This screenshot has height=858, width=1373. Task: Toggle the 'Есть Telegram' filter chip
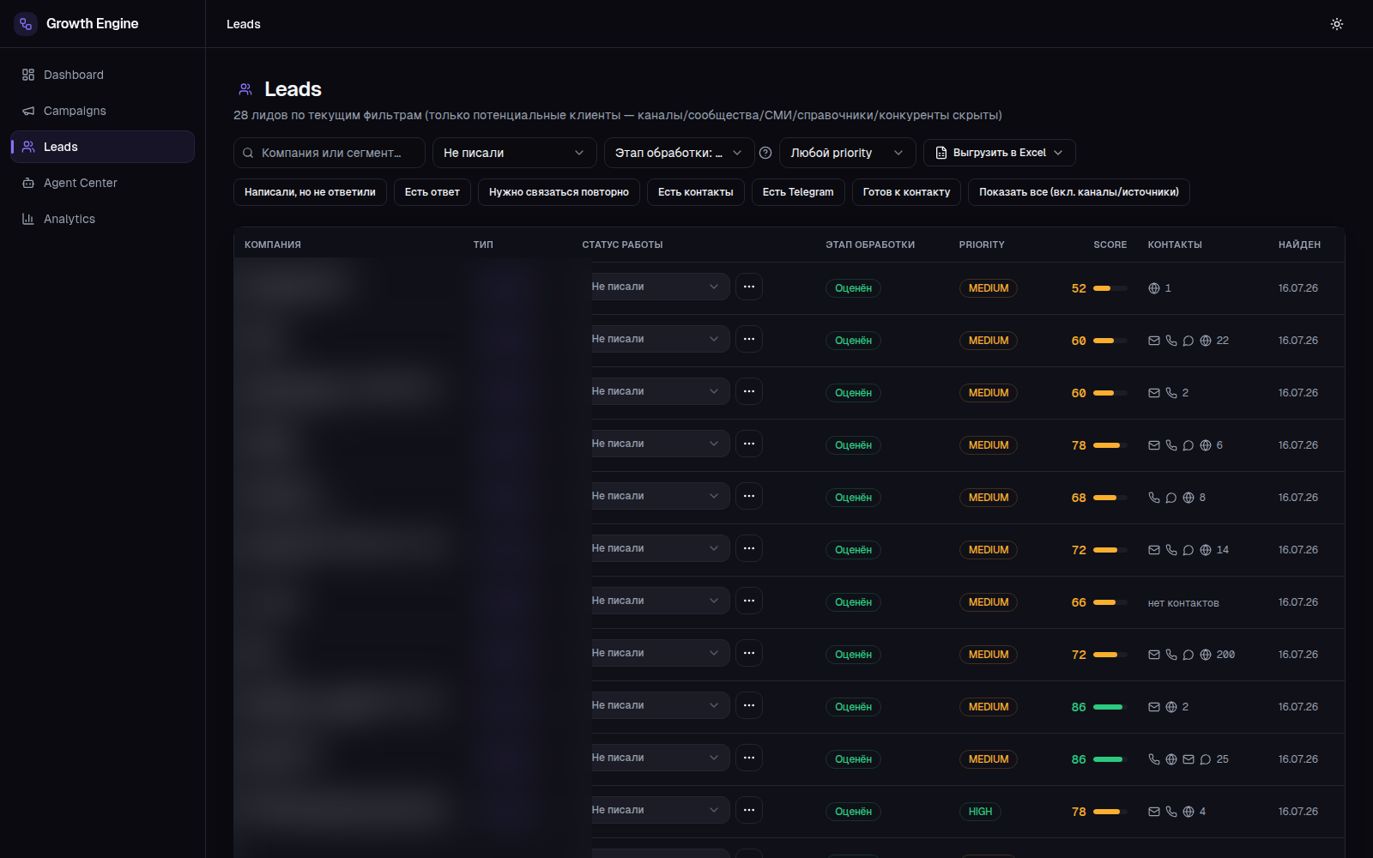[798, 192]
